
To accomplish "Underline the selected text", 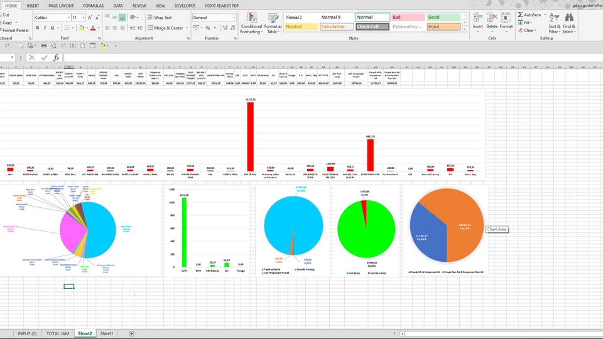I will coord(52,28).
